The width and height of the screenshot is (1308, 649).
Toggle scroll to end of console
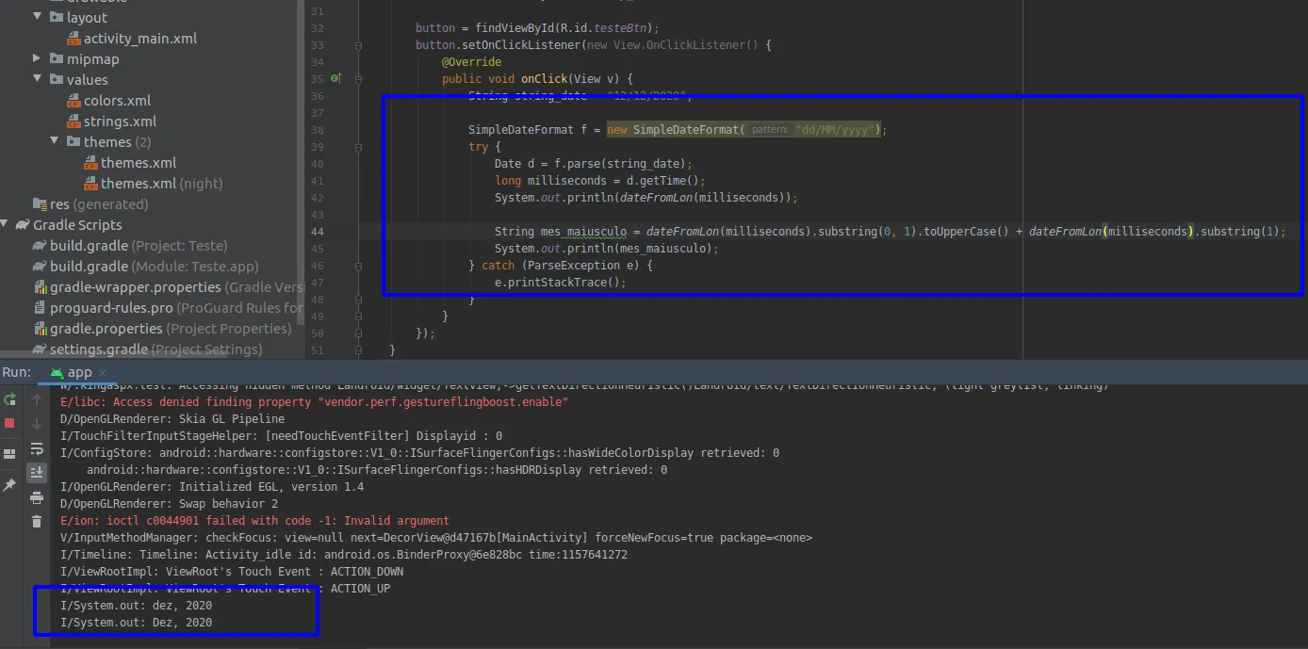click(37, 472)
